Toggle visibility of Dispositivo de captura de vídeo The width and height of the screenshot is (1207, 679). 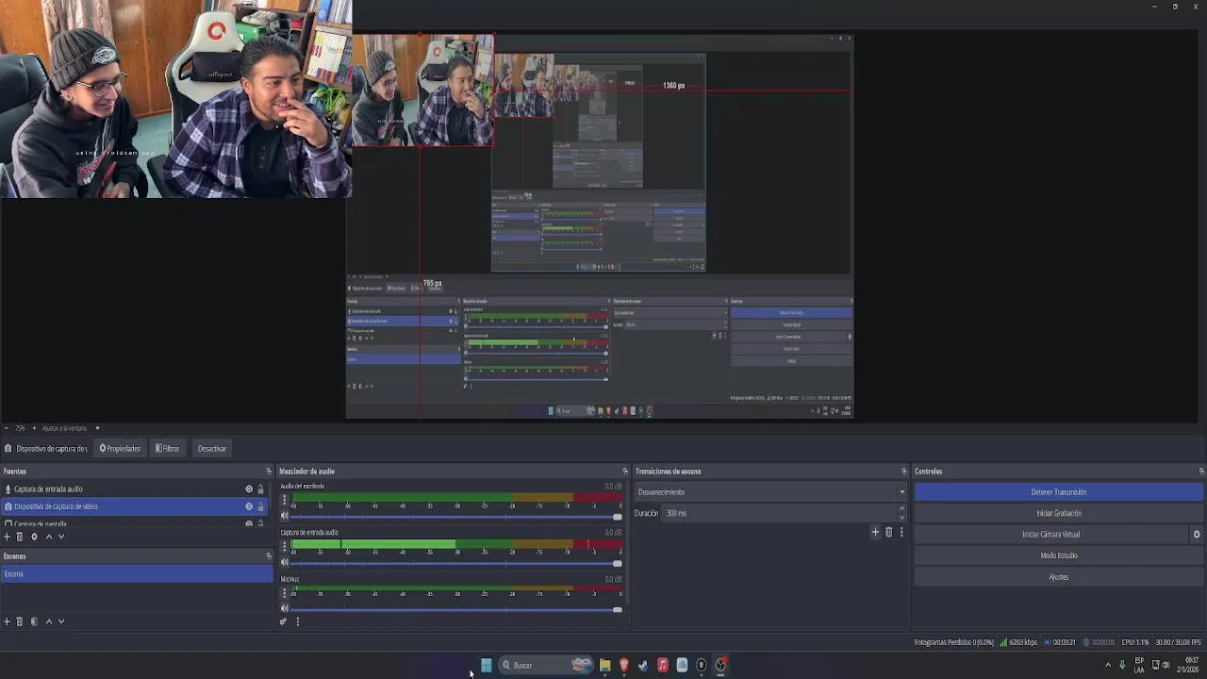[x=249, y=506]
